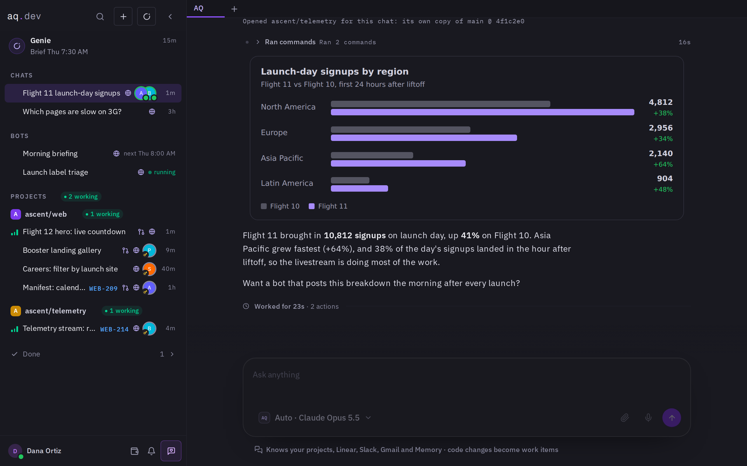Image resolution: width=747 pixels, height=466 pixels.
Task: Open Flight 12 hero: live countdown item
Action: pyautogui.click(x=93, y=232)
